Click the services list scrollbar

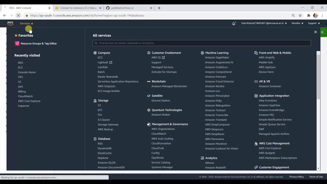pyautogui.click(x=318, y=77)
